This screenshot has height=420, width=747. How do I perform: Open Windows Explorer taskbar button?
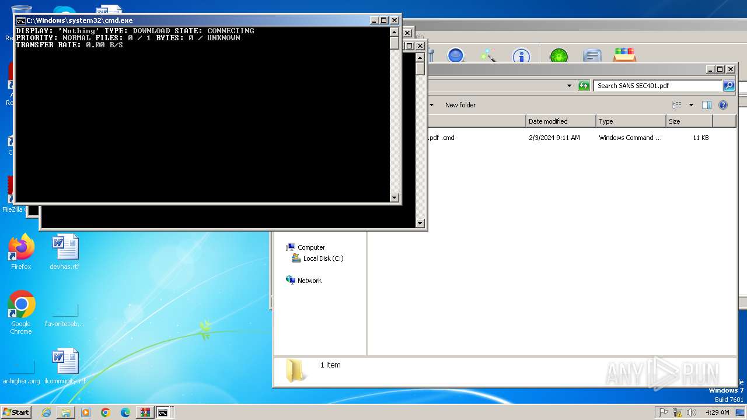pyautogui.click(x=66, y=412)
